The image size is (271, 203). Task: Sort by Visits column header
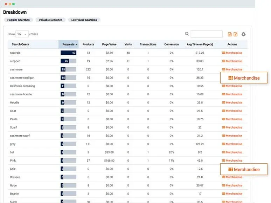tap(128, 44)
